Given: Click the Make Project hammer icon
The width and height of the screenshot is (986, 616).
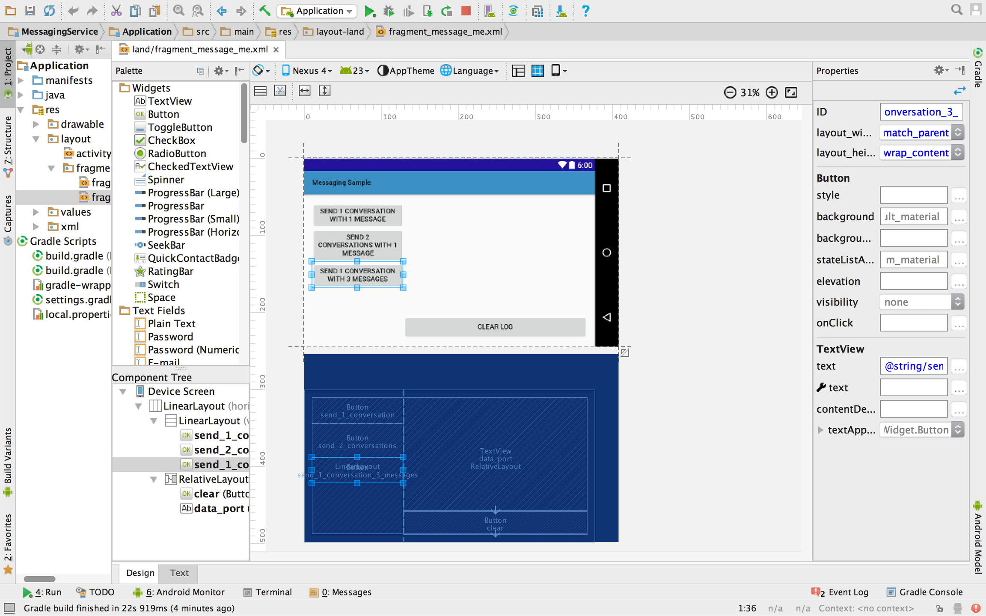Looking at the screenshot, I should (x=265, y=11).
